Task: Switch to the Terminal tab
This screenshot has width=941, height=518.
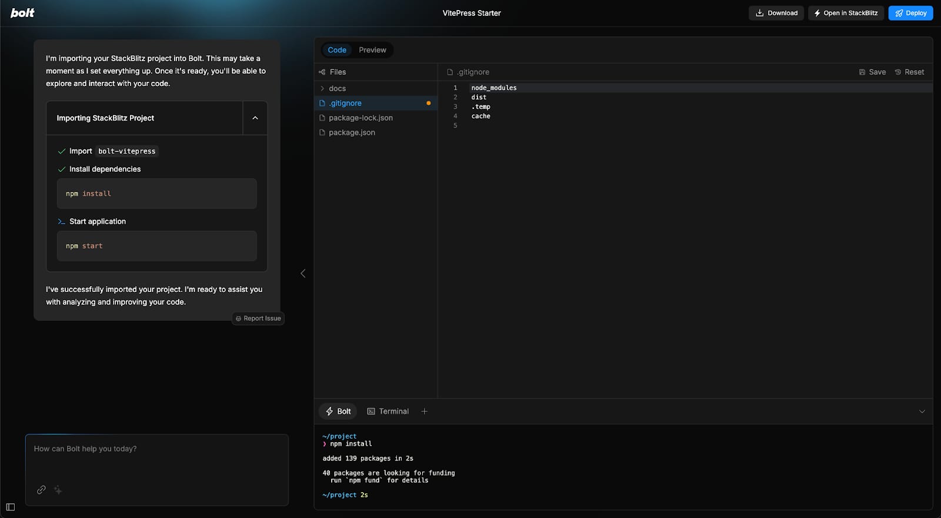Action: (x=388, y=411)
